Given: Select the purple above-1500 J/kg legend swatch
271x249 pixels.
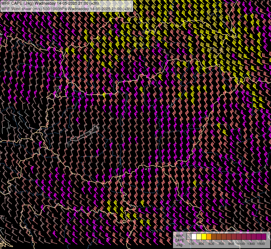Looking at the screenshot, I should pos(264,237).
